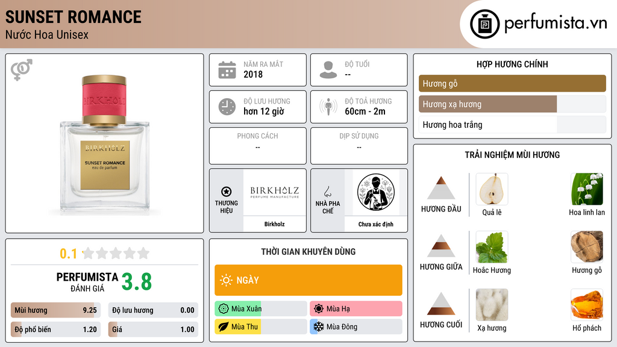Click the star badge icon above Thương hiệu
This screenshot has width=617, height=347.
coord(227,192)
